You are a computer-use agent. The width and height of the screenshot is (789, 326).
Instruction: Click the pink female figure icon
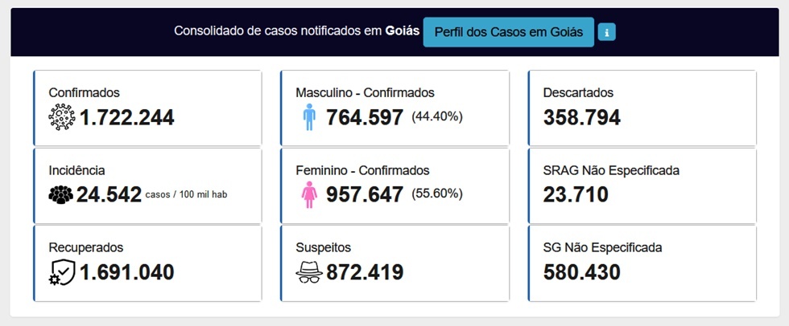(x=309, y=194)
